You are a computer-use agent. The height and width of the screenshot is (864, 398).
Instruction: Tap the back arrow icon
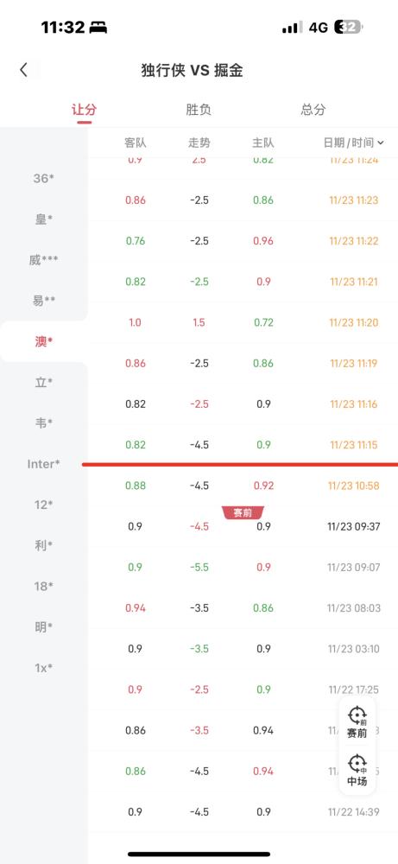tap(23, 70)
